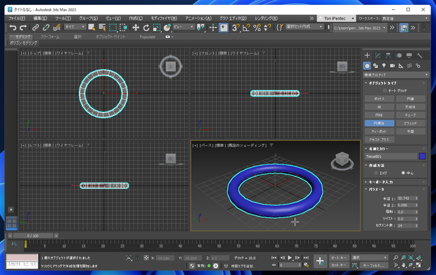Open the 標準プリミティブ category dropdown
The width and height of the screenshot is (436, 275).
(x=396, y=75)
